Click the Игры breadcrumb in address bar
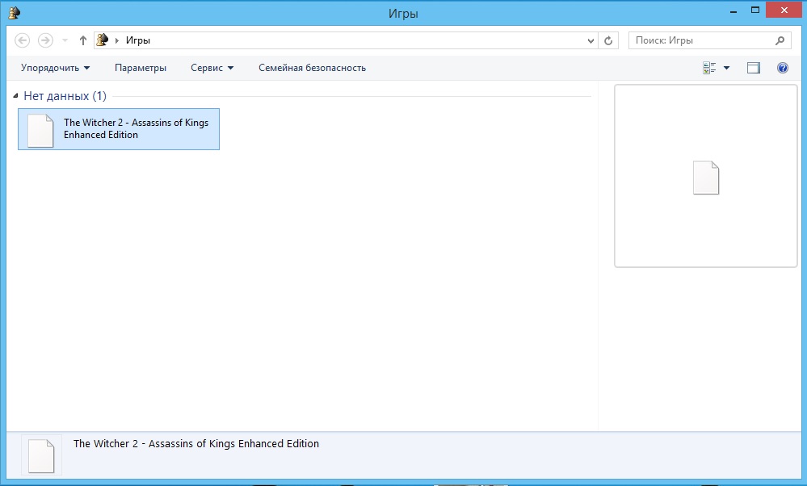This screenshot has width=807, height=486. [x=138, y=40]
